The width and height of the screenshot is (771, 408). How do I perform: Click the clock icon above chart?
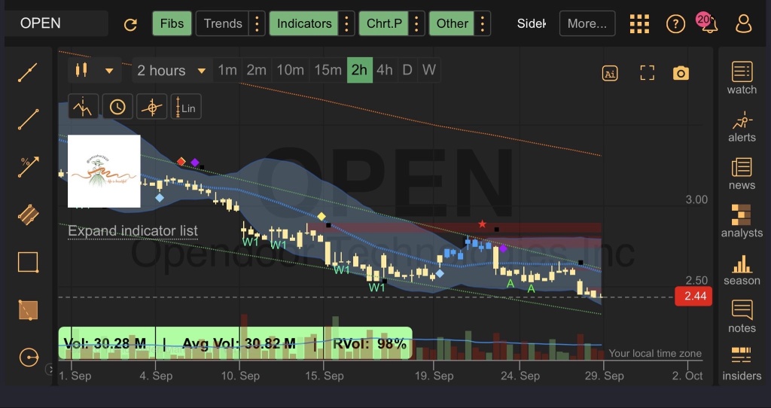point(117,107)
